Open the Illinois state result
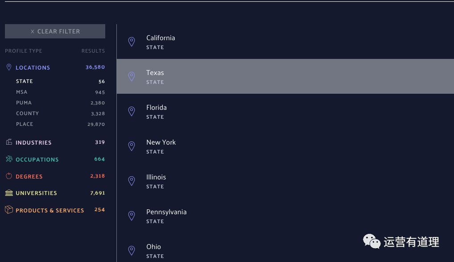This screenshot has height=262, width=454. click(x=285, y=181)
